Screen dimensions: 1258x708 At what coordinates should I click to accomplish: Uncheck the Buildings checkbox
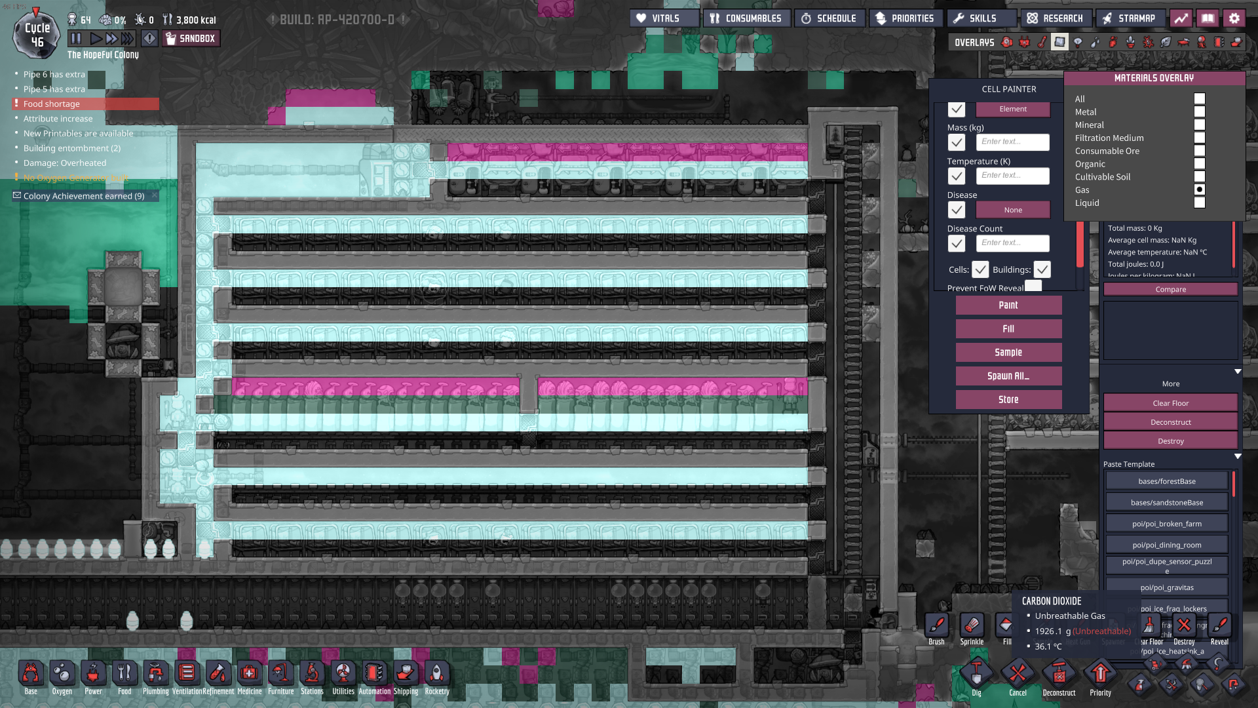pyautogui.click(x=1042, y=269)
